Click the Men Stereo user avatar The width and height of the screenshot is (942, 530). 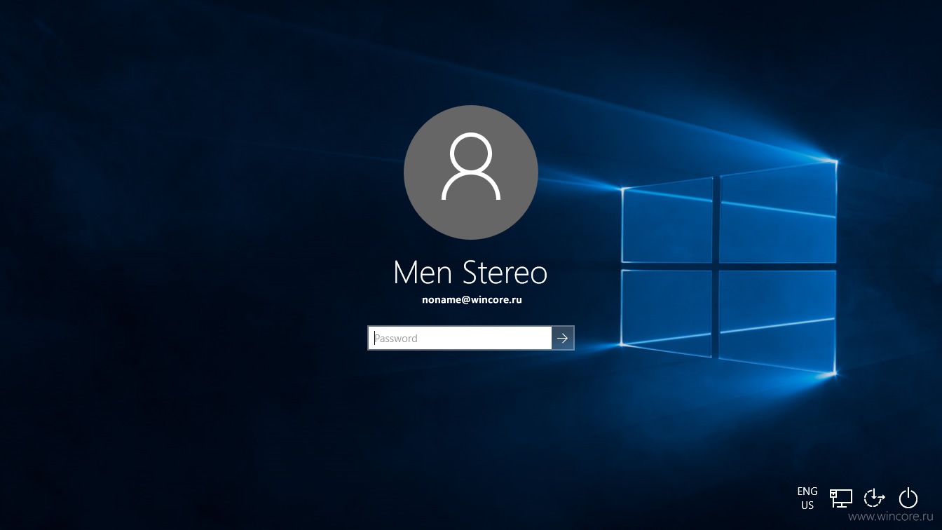tap(471, 172)
